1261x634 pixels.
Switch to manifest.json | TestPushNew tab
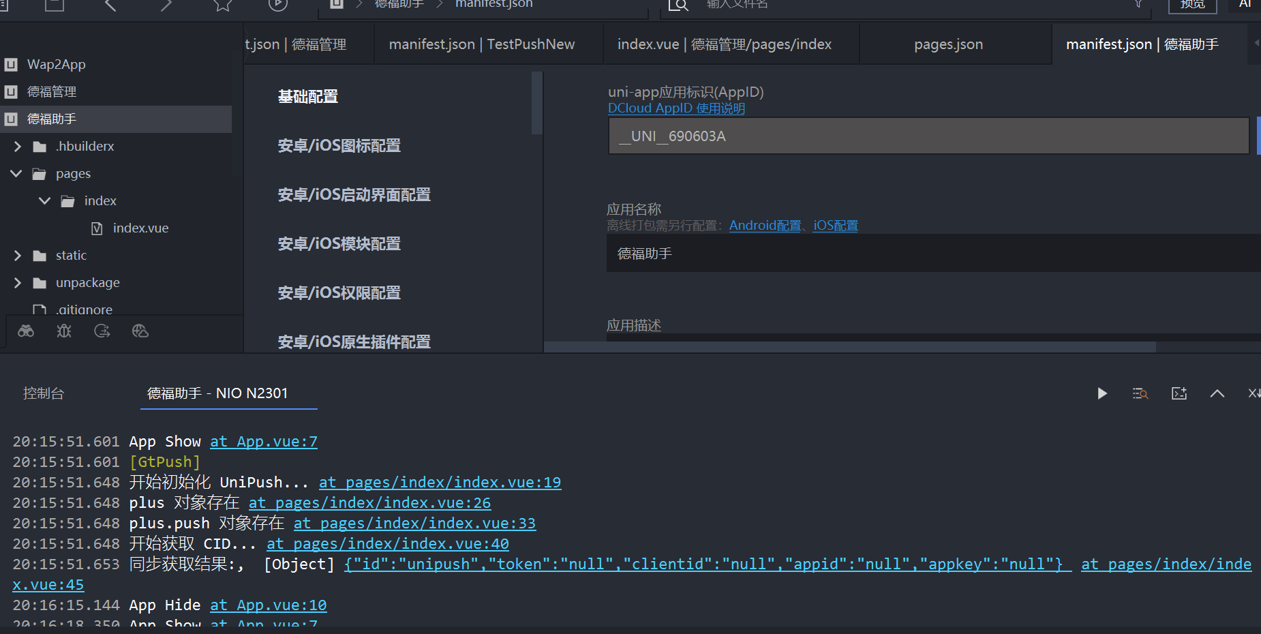pos(481,44)
